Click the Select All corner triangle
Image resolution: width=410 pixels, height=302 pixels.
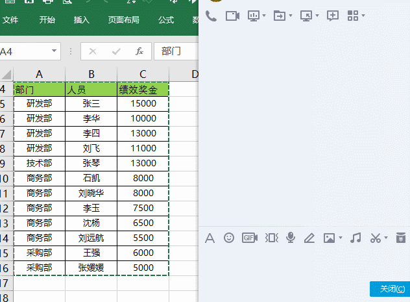pos(6,74)
